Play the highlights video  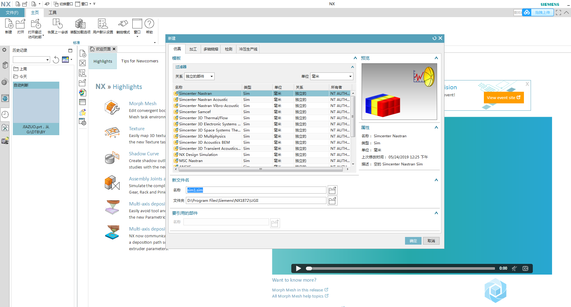(299, 268)
